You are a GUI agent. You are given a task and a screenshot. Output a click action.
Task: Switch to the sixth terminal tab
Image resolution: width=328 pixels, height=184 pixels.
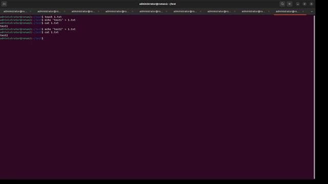185,11
